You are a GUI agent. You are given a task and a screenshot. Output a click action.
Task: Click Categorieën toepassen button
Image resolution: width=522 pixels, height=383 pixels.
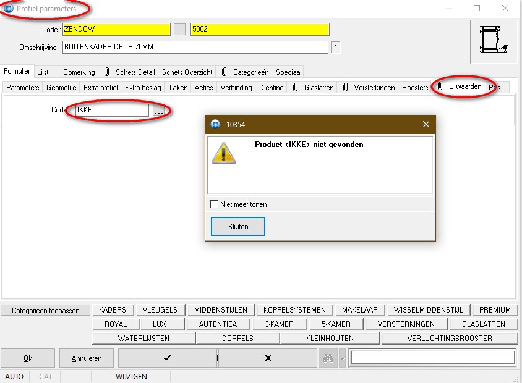pos(46,311)
